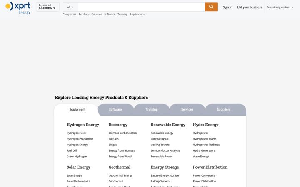300x187 pixels.
Task: Click the Battery Energy Storage link
Action: 165,175
